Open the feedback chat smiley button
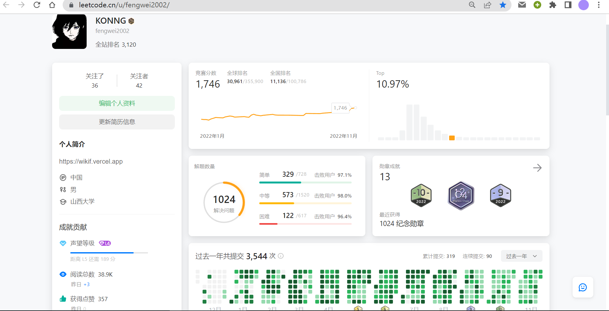 click(x=583, y=287)
